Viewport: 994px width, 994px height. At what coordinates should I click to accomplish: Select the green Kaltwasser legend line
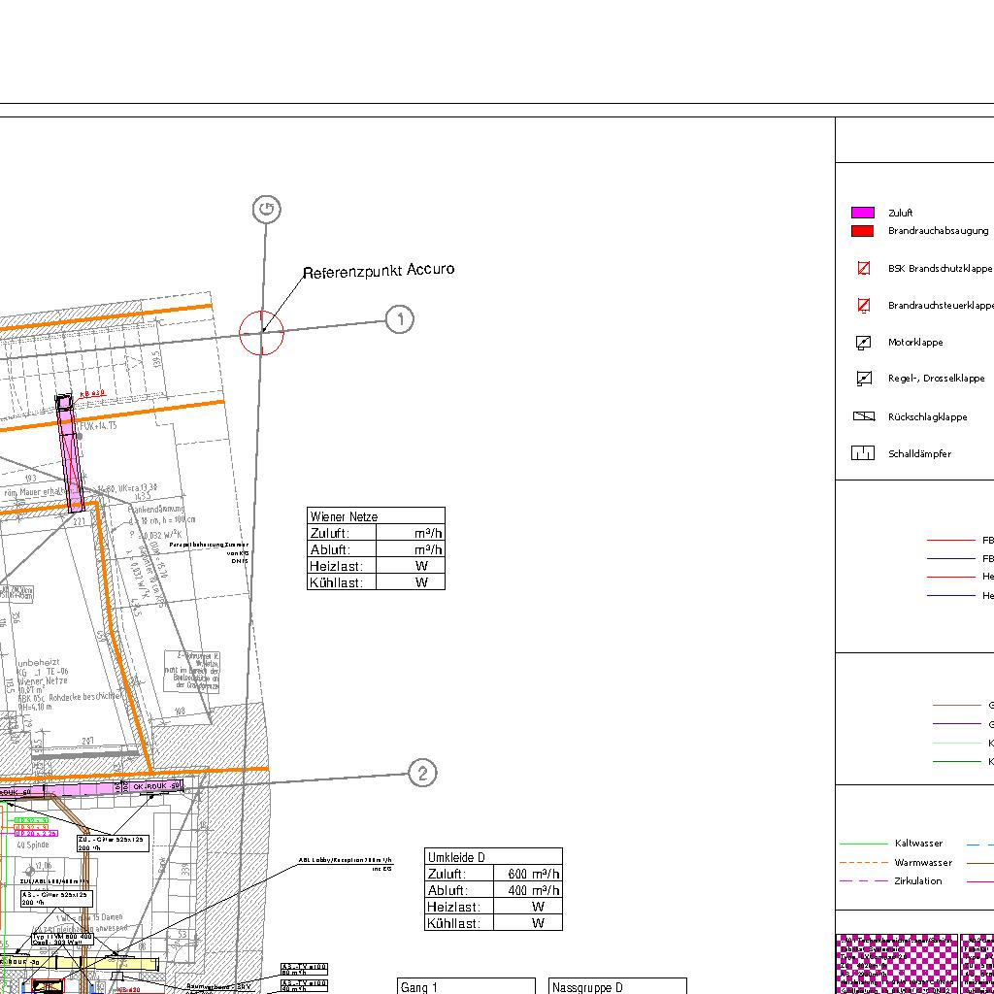[863, 844]
